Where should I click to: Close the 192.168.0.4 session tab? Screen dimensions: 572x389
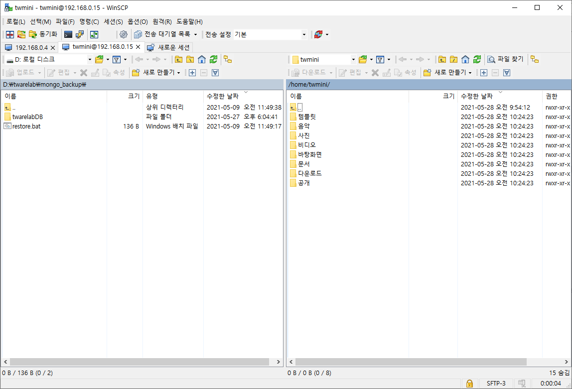[x=53, y=48]
